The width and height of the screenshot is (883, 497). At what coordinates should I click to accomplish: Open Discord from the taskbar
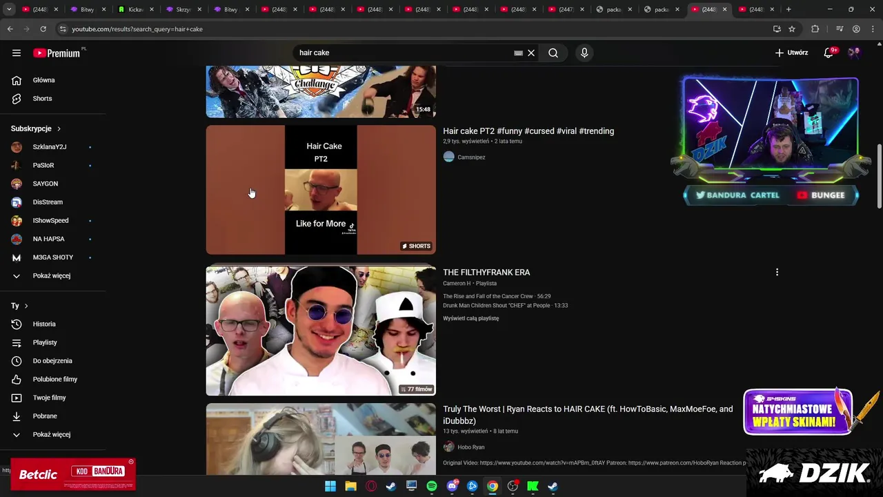pos(452,486)
